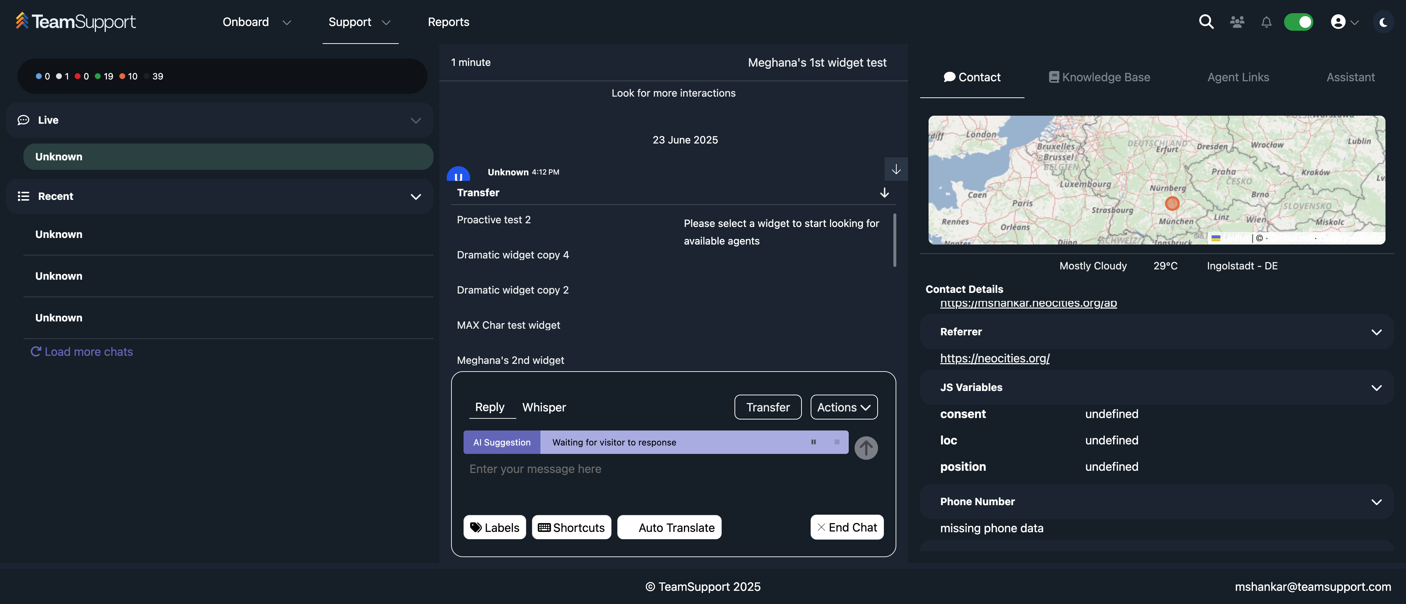
Task: Open the search magnifier icon
Action: (x=1206, y=22)
